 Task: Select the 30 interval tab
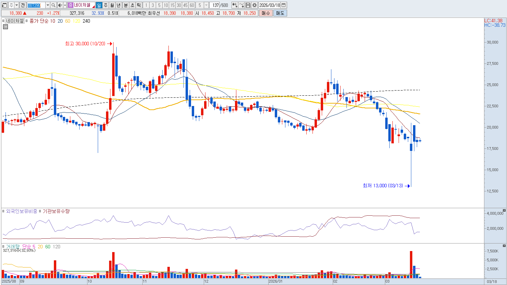click(x=179, y=5)
